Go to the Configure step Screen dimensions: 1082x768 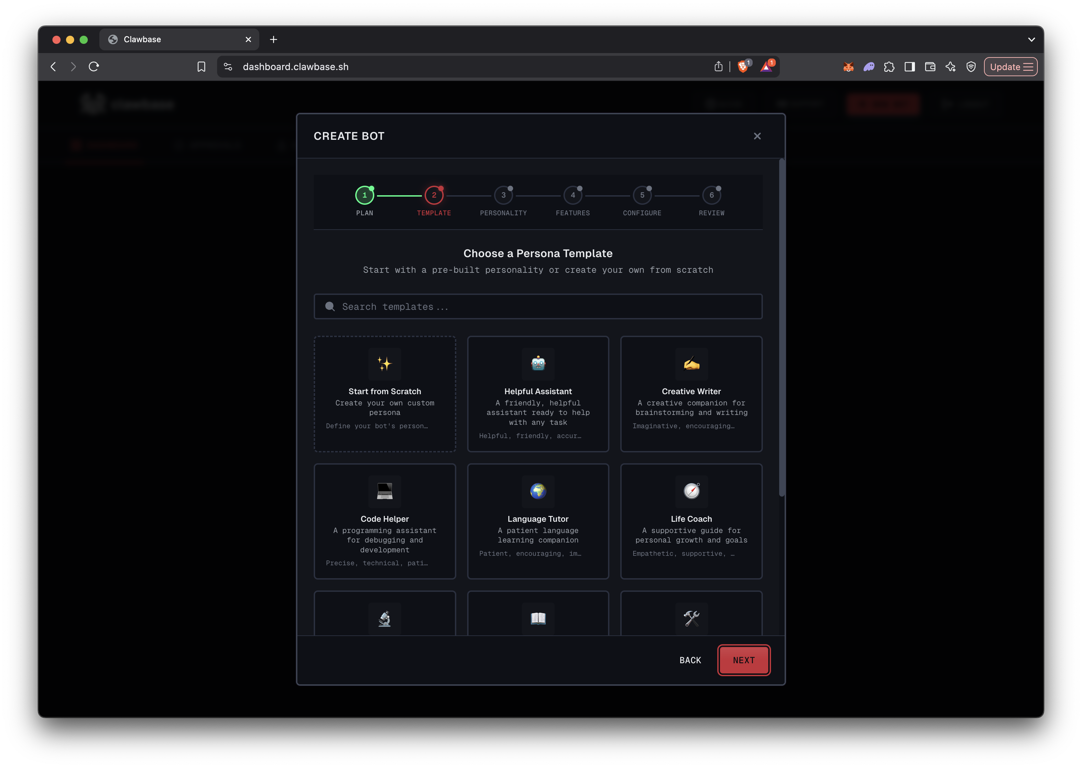pos(642,195)
